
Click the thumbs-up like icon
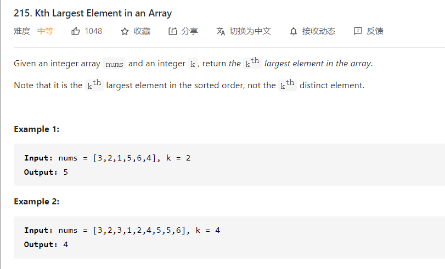[76, 31]
